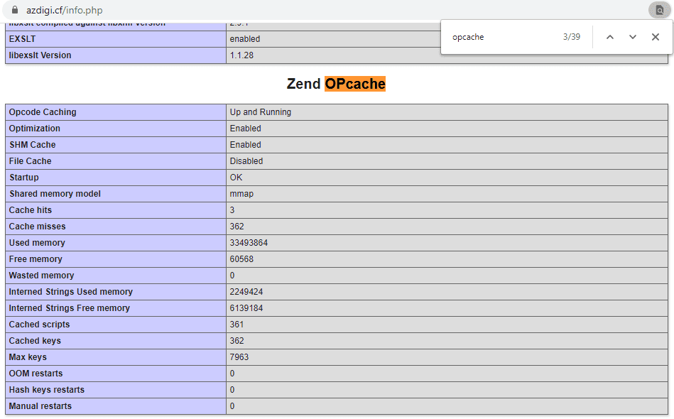This screenshot has height=419, width=674.
Task: Click the Manual restarts row label
Action: (x=40, y=406)
